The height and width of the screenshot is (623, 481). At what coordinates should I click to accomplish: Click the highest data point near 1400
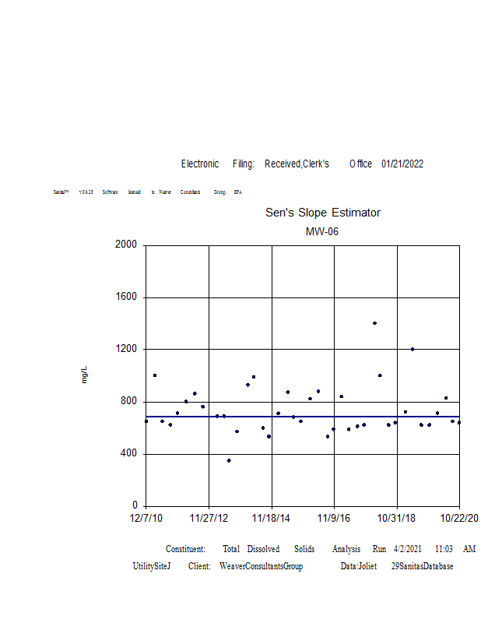click(374, 322)
